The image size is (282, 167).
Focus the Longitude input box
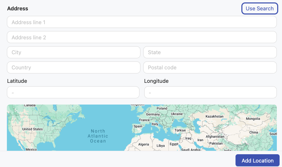(210, 92)
